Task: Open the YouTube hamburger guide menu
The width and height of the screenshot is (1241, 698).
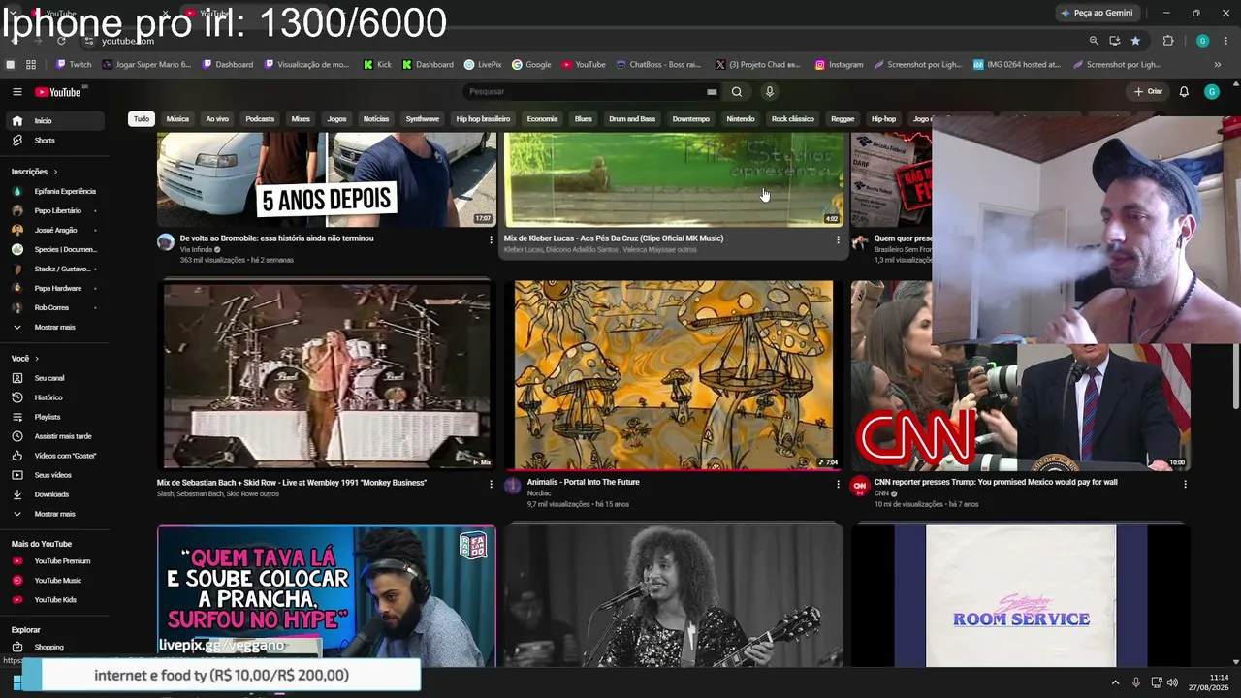Action: point(16,92)
